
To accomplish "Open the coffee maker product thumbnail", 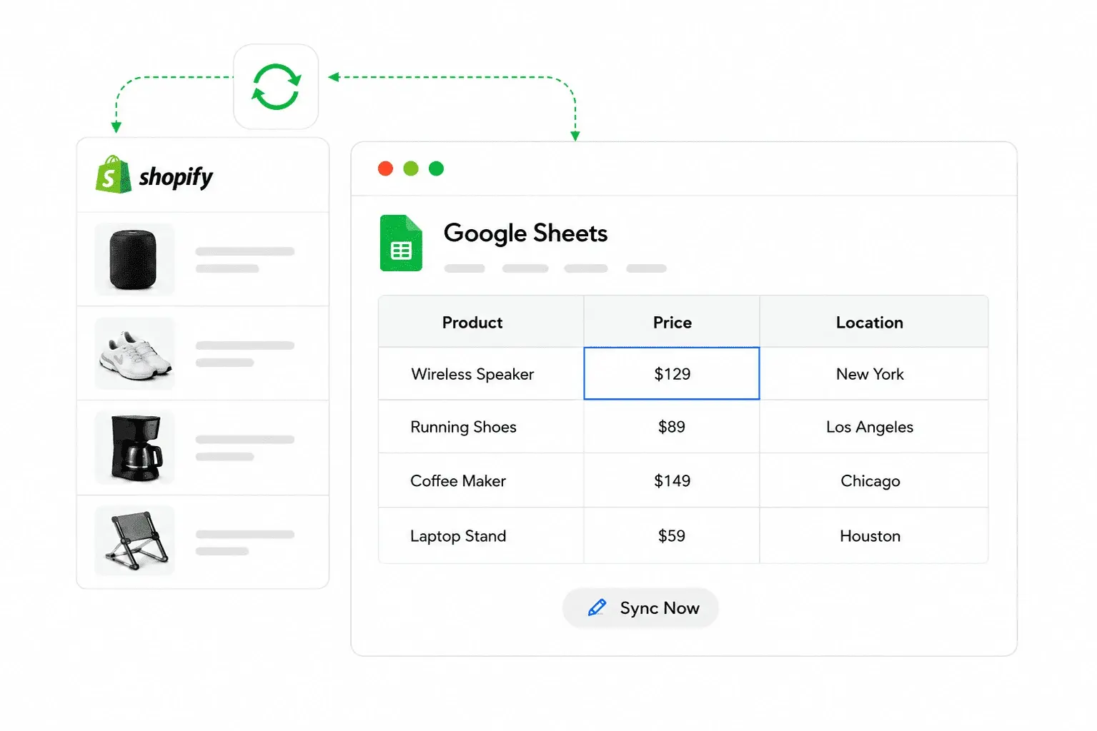I will 134,448.
